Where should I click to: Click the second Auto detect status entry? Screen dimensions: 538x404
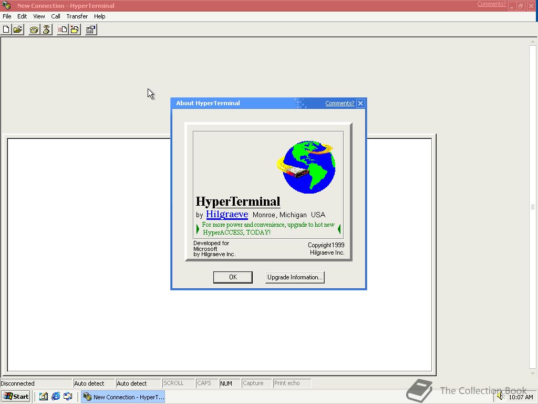[x=132, y=383]
